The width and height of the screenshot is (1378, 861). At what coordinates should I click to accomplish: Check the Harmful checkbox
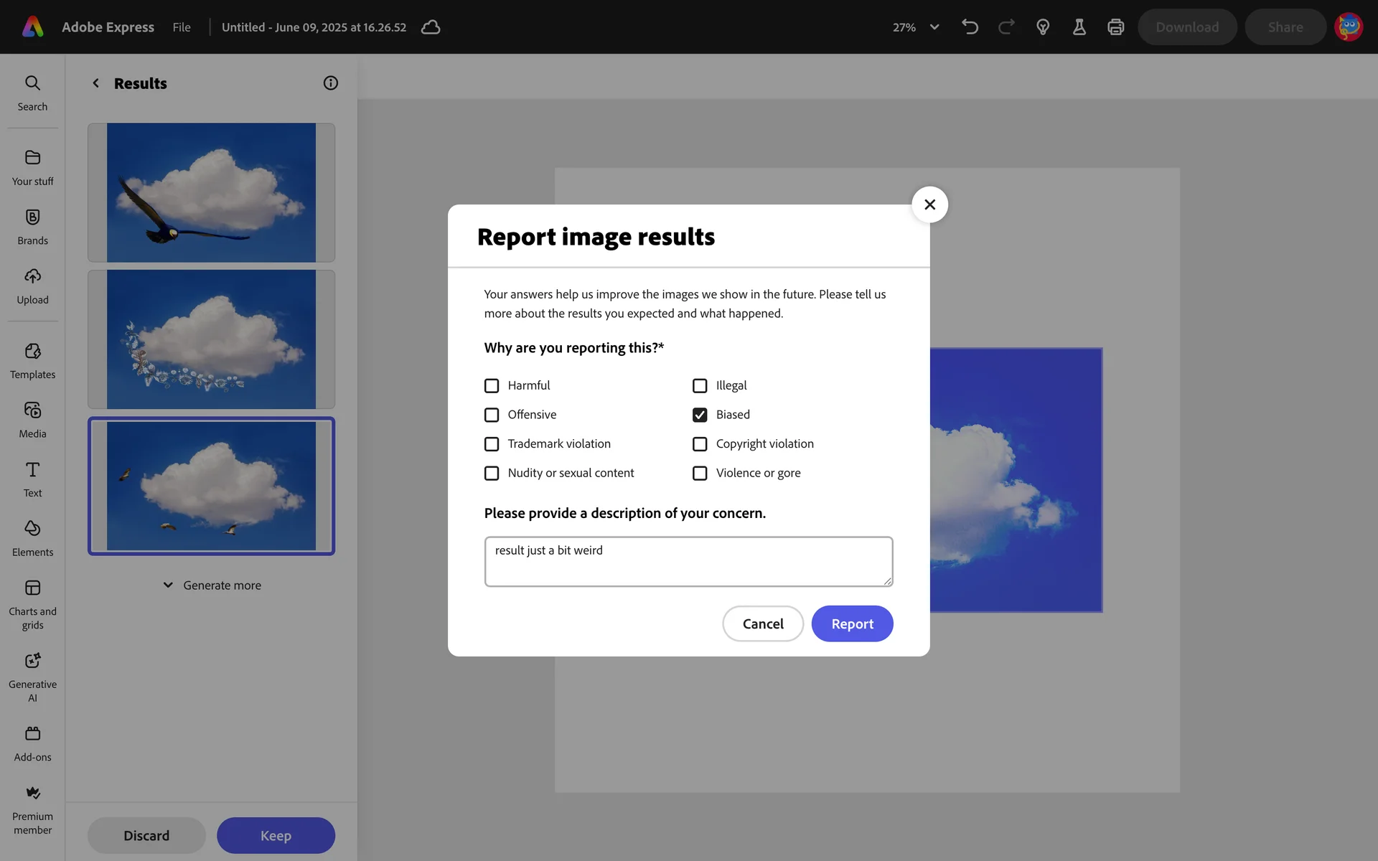(x=492, y=386)
